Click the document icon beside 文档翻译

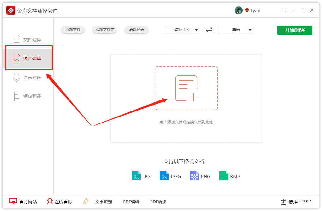[16, 40]
